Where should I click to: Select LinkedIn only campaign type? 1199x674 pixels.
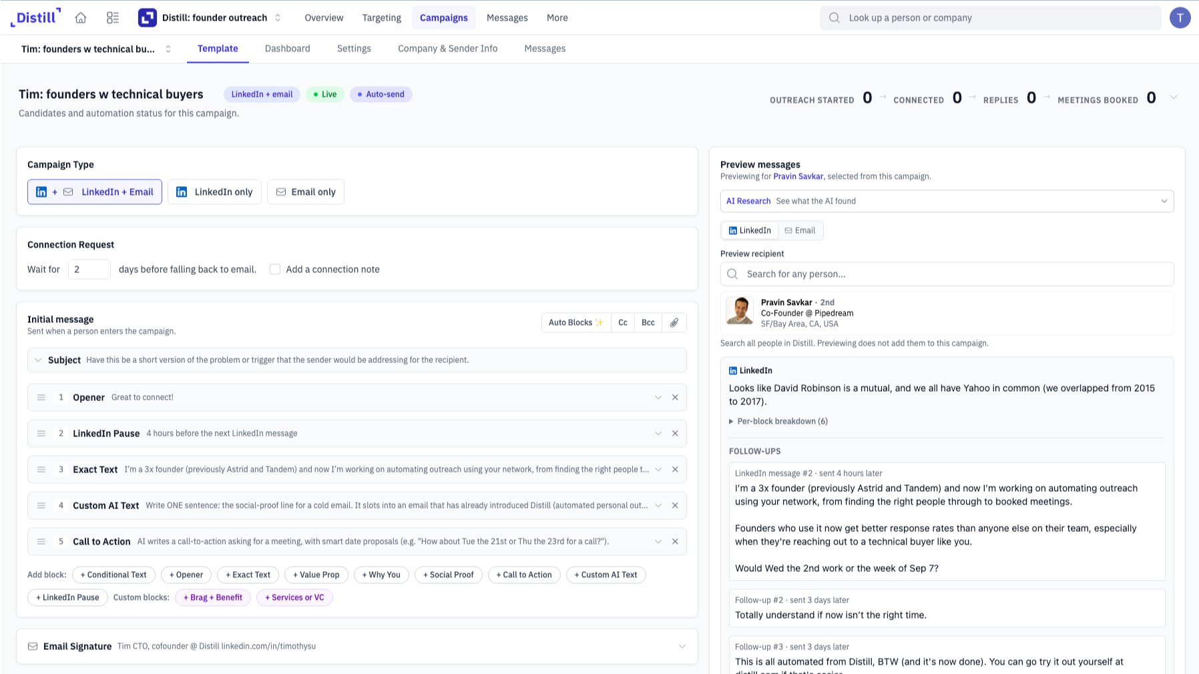[214, 192]
